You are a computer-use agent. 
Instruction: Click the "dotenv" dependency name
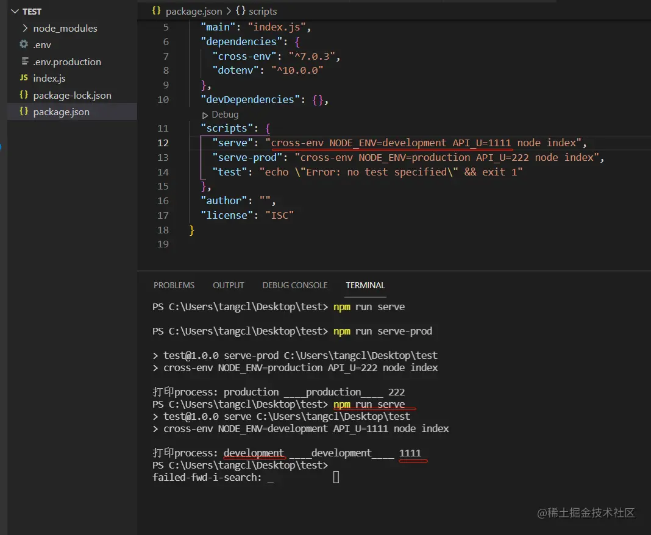pyautogui.click(x=235, y=71)
